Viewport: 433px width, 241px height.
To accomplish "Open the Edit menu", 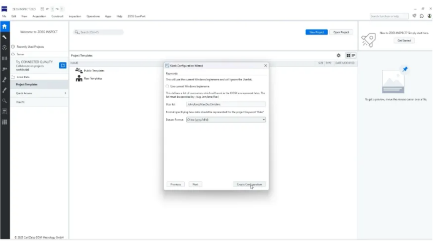I will point(14,16).
